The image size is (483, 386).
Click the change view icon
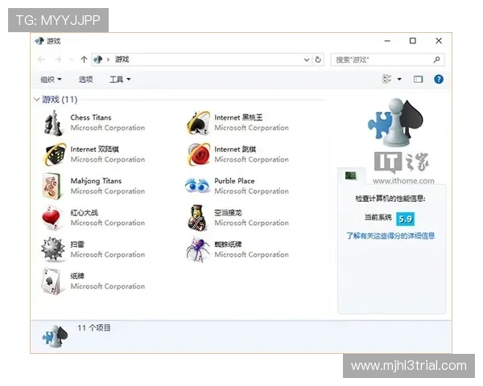click(x=387, y=79)
